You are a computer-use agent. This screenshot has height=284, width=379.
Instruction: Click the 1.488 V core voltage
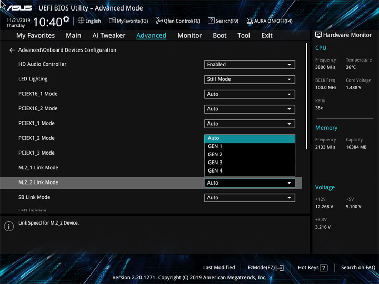click(353, 88)
